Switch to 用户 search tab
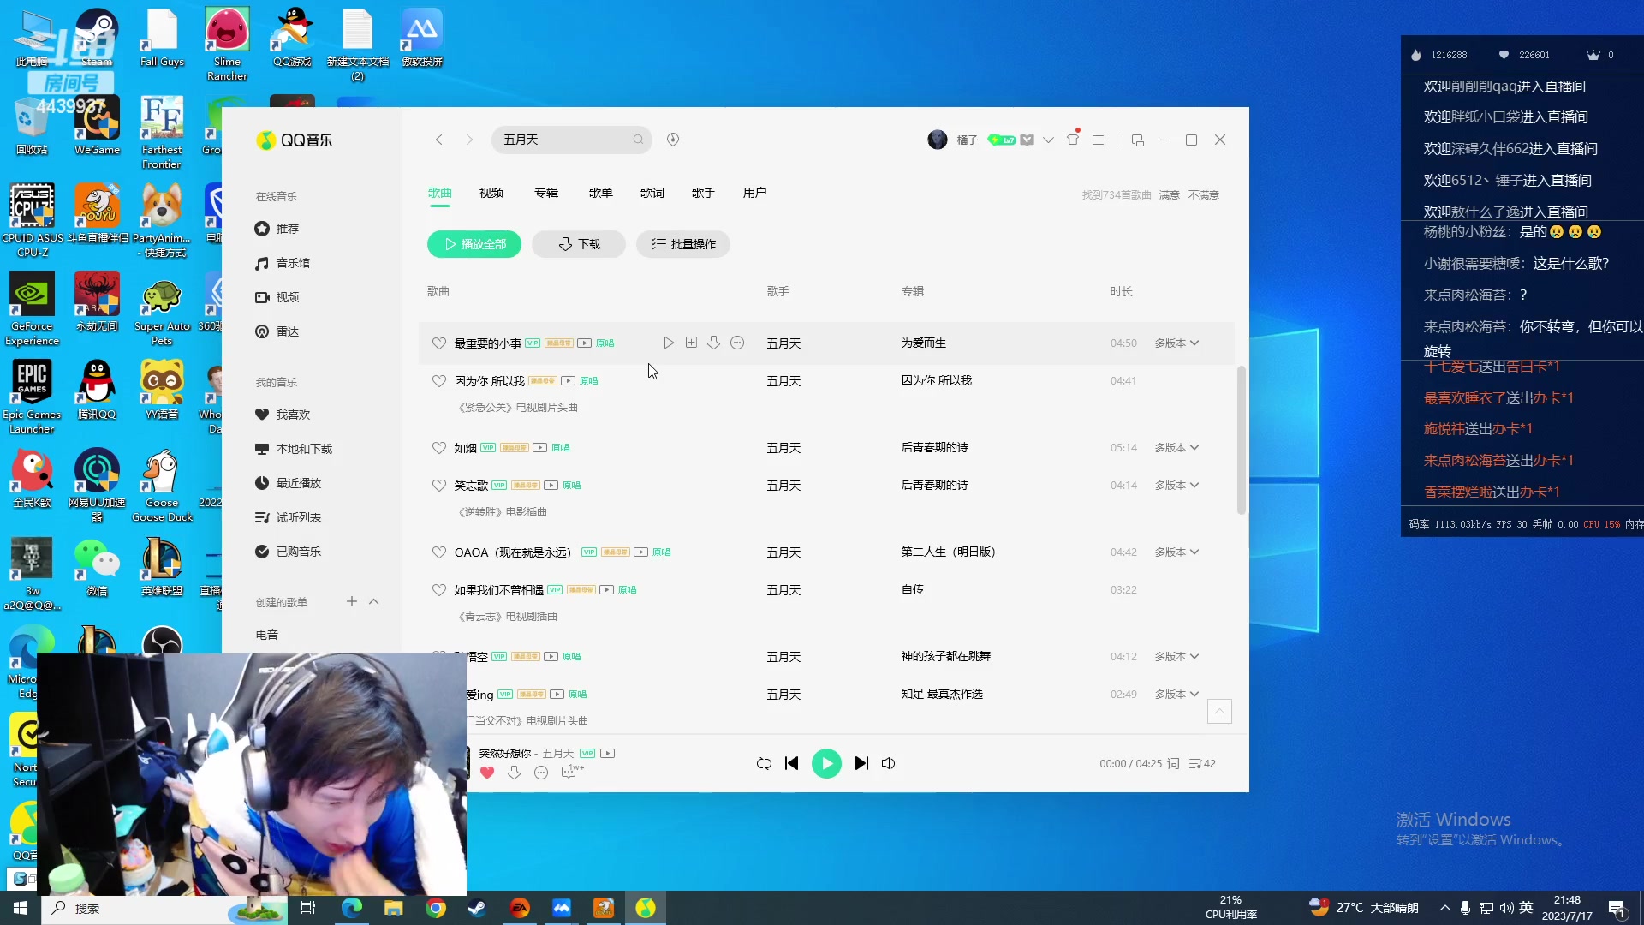This screenshot has width=1644, height=925. 755,193
